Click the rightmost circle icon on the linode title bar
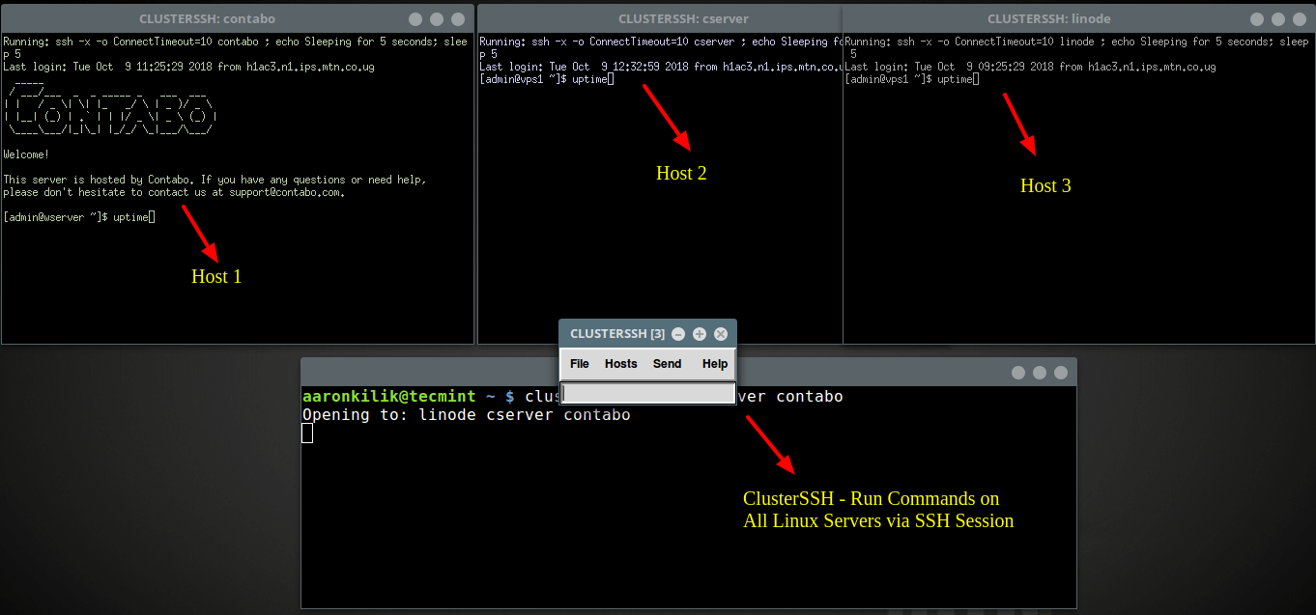 [x=1300, y=18]
